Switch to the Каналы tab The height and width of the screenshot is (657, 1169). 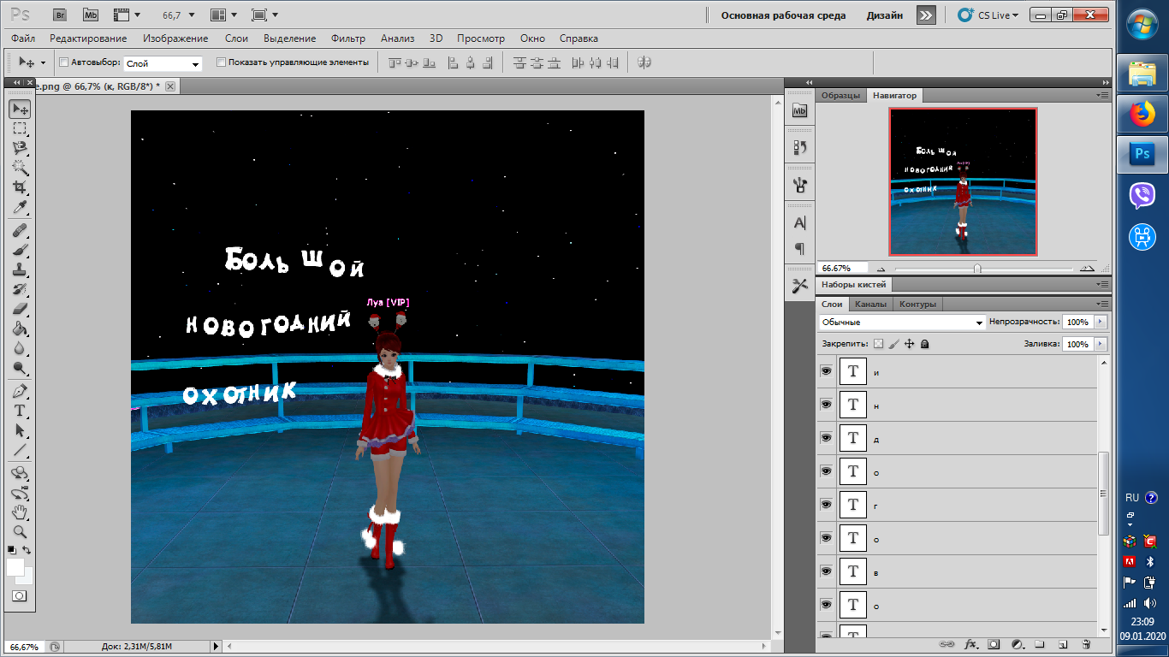point(870,304)
